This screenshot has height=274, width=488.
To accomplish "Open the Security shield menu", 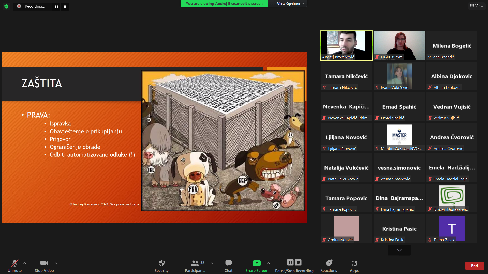I will (x=161, y=266).
